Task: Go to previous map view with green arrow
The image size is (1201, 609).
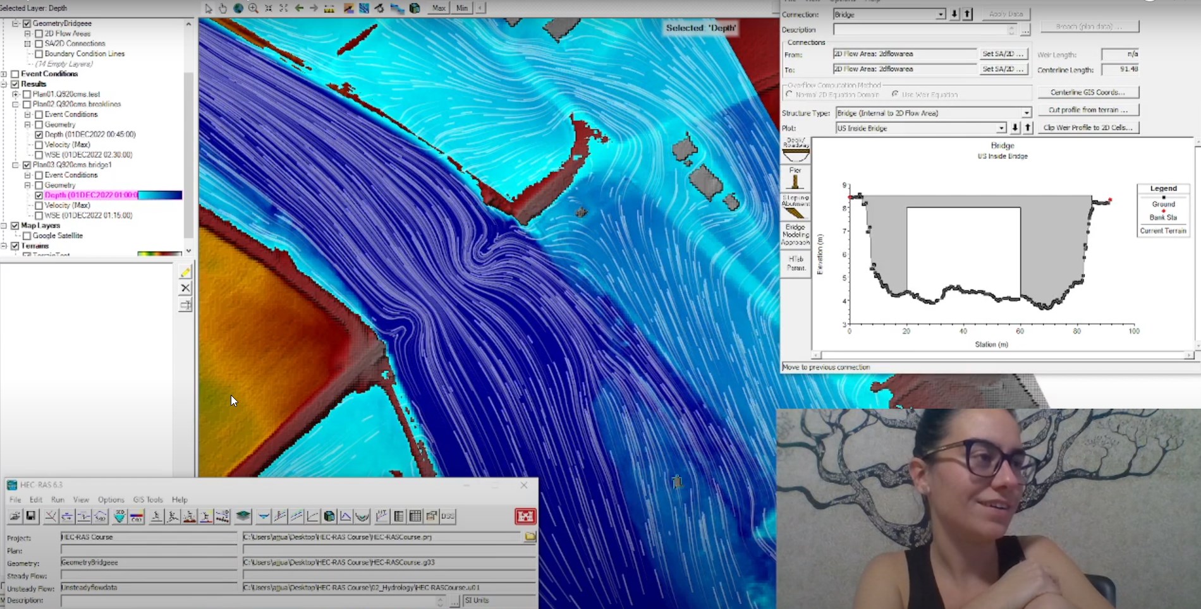Action: 299,8
